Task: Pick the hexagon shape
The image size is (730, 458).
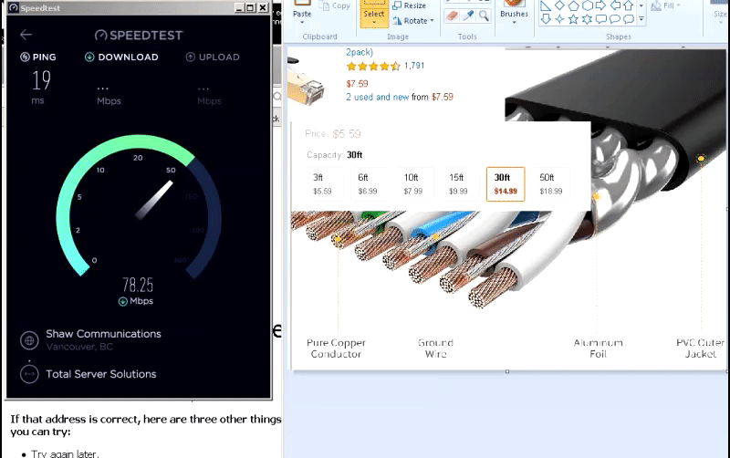Action: click(588, 5)
